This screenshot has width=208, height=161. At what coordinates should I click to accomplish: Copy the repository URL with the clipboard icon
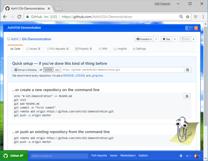pos(188,70)
